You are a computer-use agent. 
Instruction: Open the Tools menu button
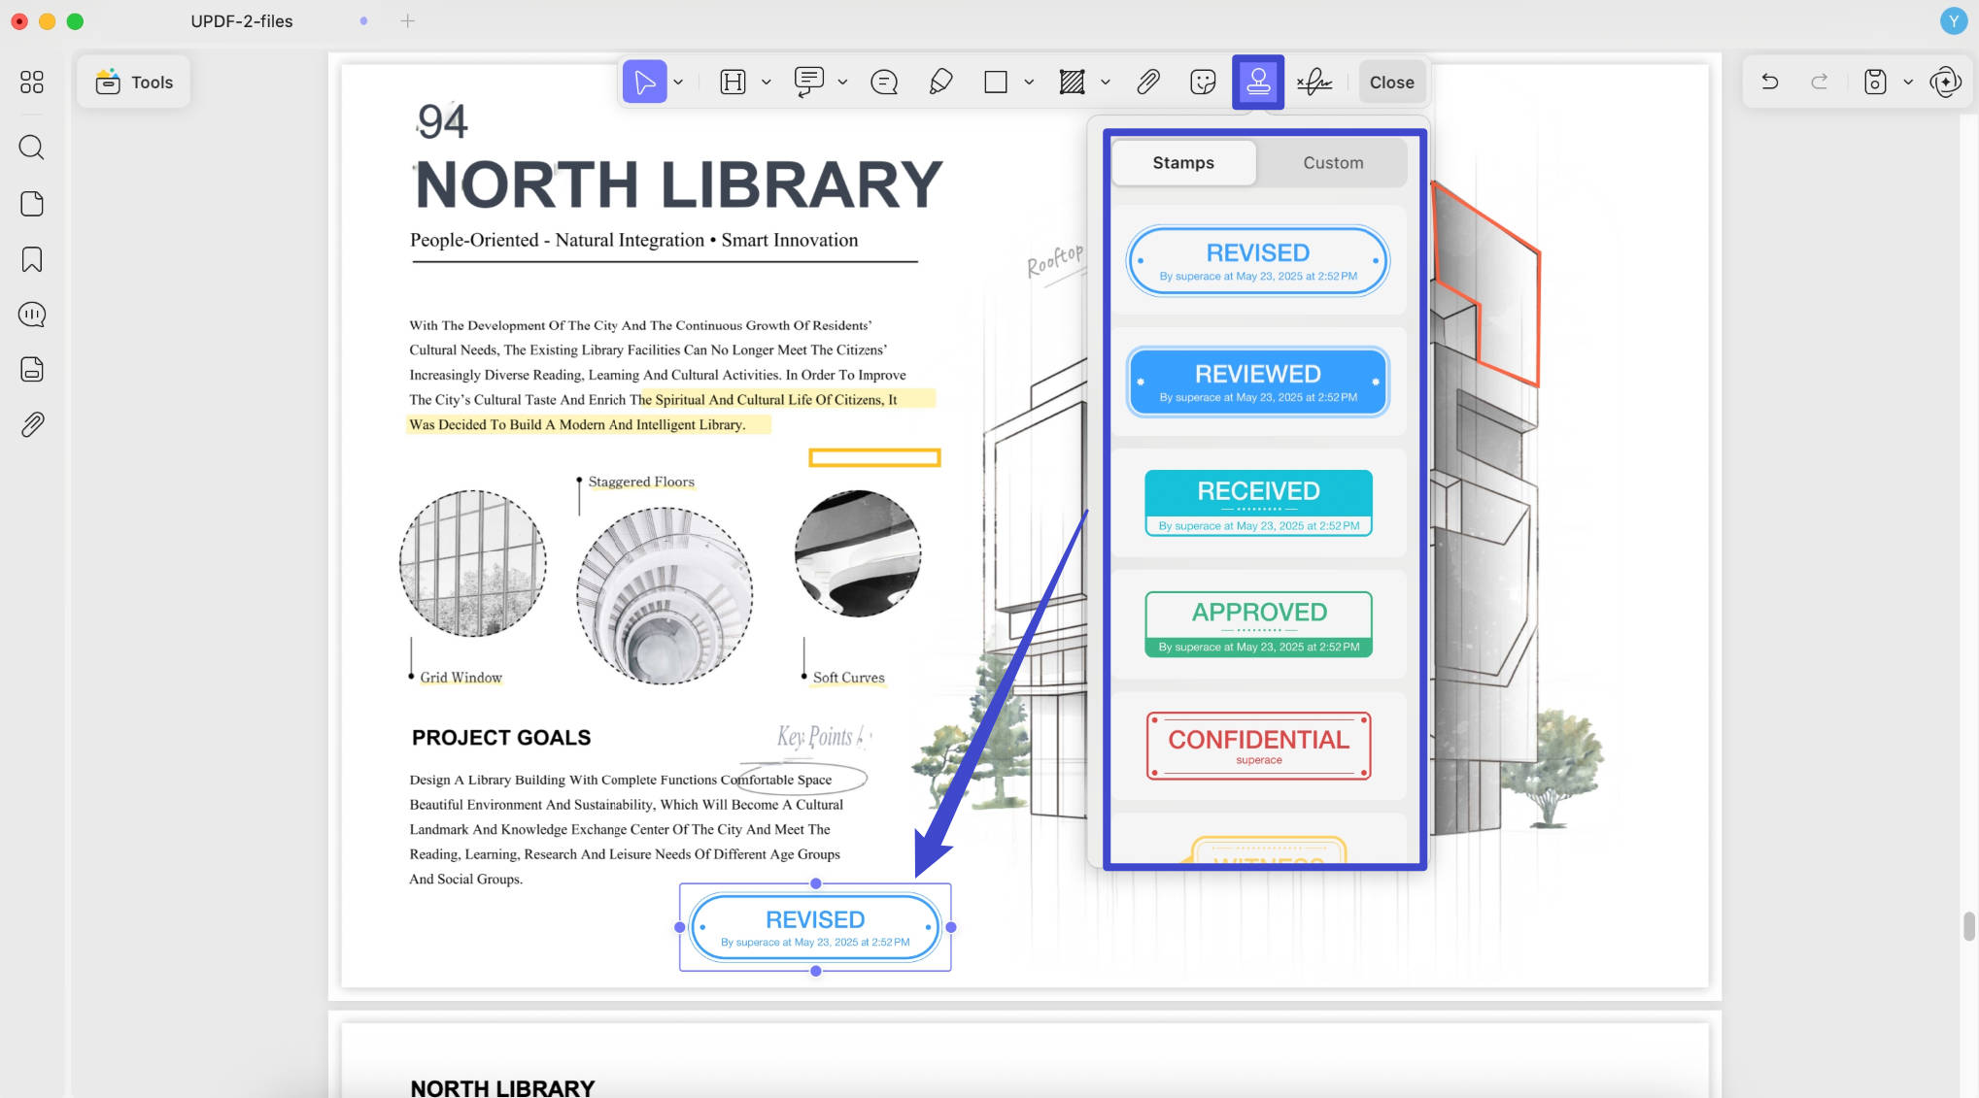[x=134, y=83]
